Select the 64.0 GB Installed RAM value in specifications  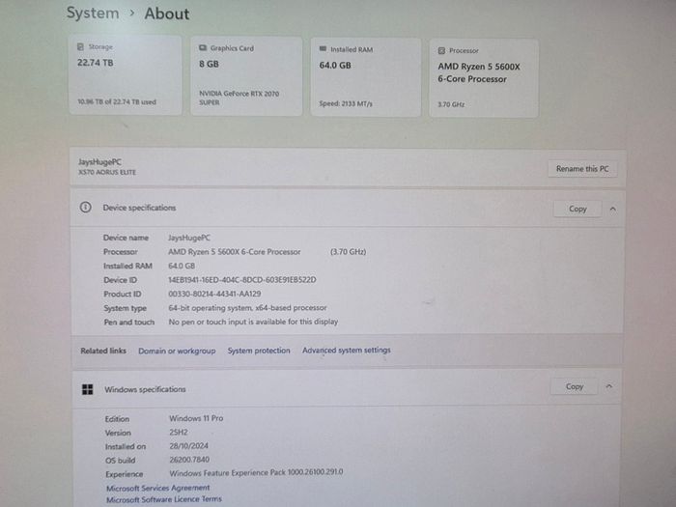coord(182,266)
